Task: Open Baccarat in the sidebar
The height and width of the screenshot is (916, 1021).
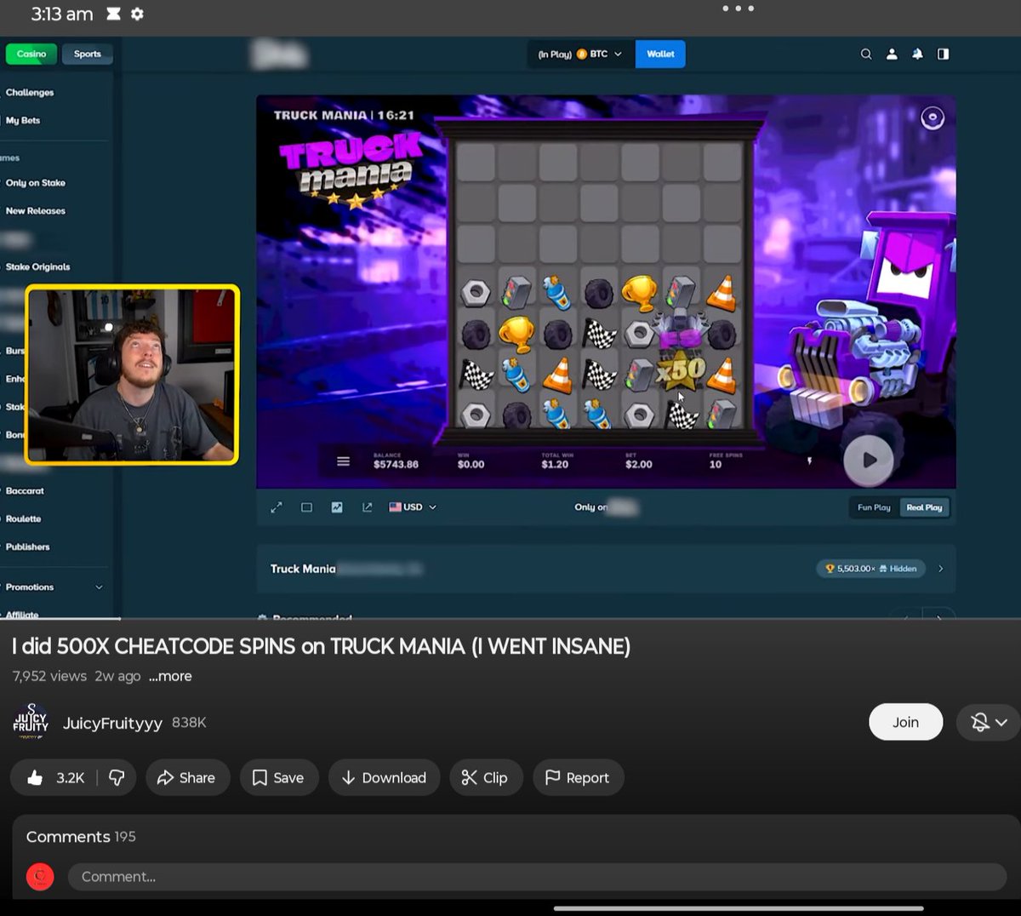Action: tap(25, 491)
